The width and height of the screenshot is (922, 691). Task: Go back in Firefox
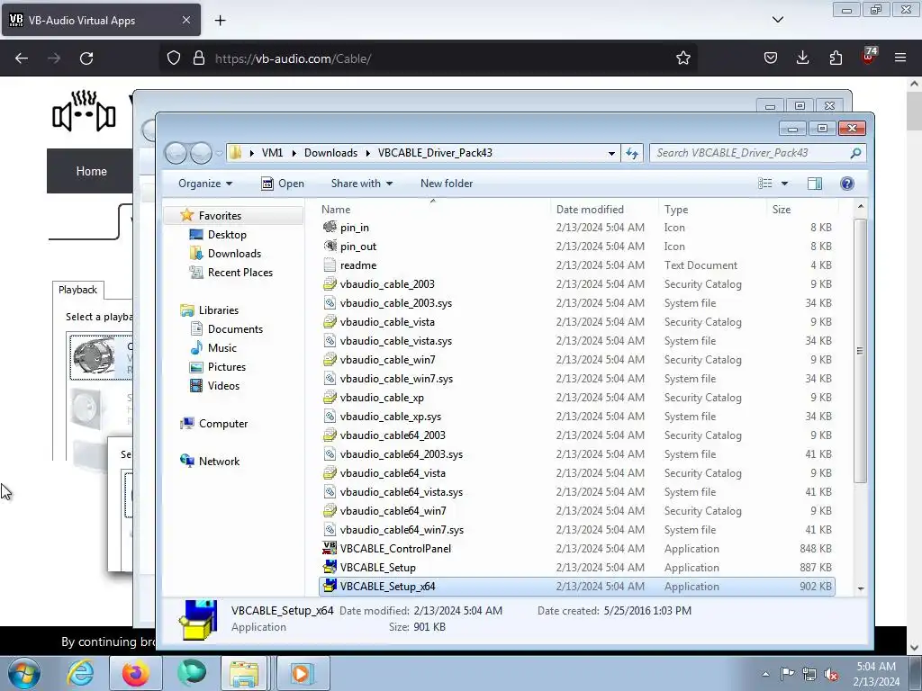[x=22, y=58]
